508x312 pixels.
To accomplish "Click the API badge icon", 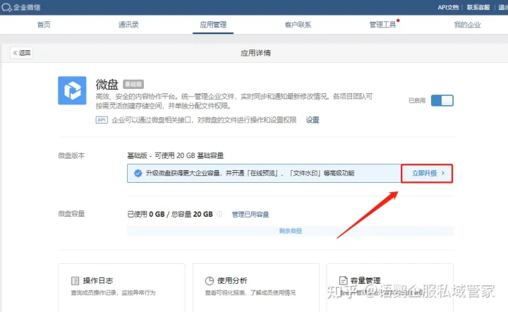I will [101, 120].
